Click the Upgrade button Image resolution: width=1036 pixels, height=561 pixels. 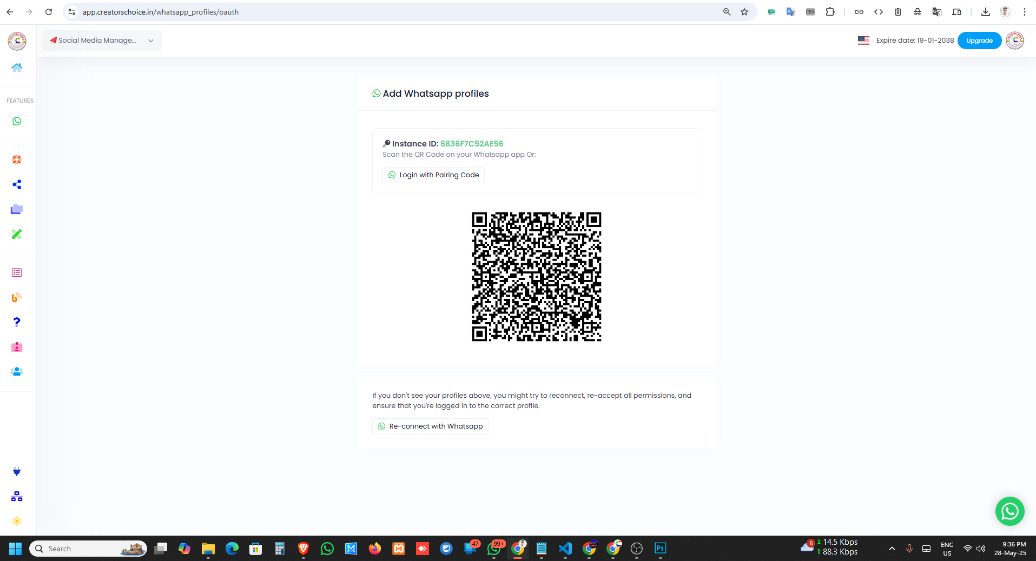(x=979, y=41)
